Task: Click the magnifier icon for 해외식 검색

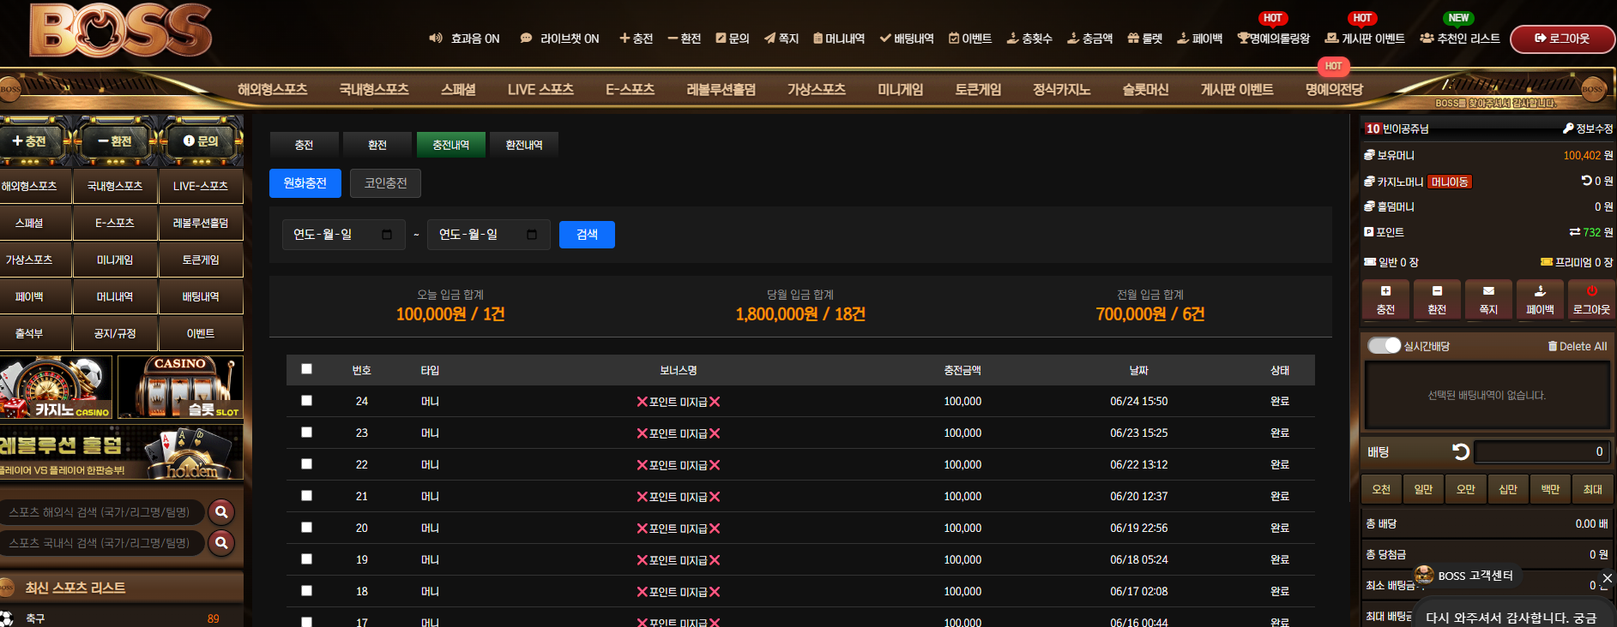Action: 221,511
